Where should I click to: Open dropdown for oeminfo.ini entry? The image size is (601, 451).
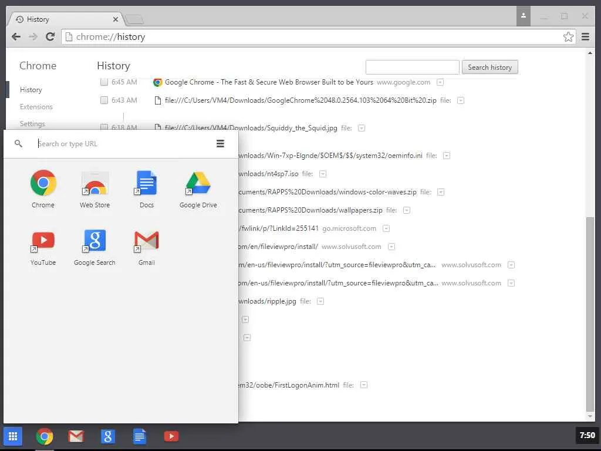[x=447, y=156]
